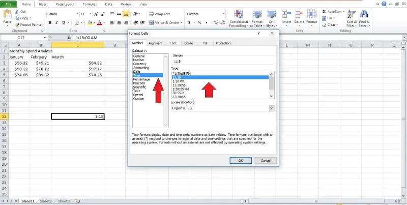Screen dimensions: 407x205
Task: Open the Protection tab in Format Cells
Action: [x=223, y=43]
